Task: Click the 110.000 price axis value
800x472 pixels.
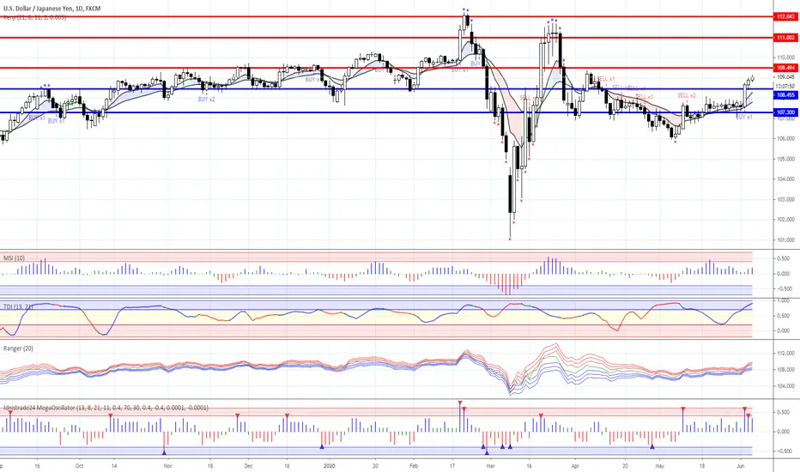Action: pos(786,57)
